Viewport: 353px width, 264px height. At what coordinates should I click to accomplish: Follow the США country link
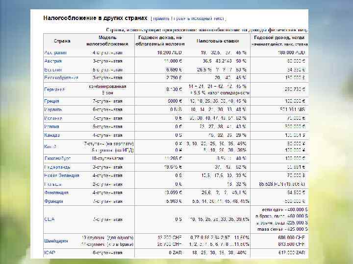(50, 220)
